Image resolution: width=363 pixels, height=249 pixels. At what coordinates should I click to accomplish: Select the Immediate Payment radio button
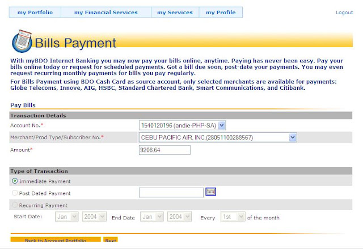pyautogui.click(x=15, y=181)
